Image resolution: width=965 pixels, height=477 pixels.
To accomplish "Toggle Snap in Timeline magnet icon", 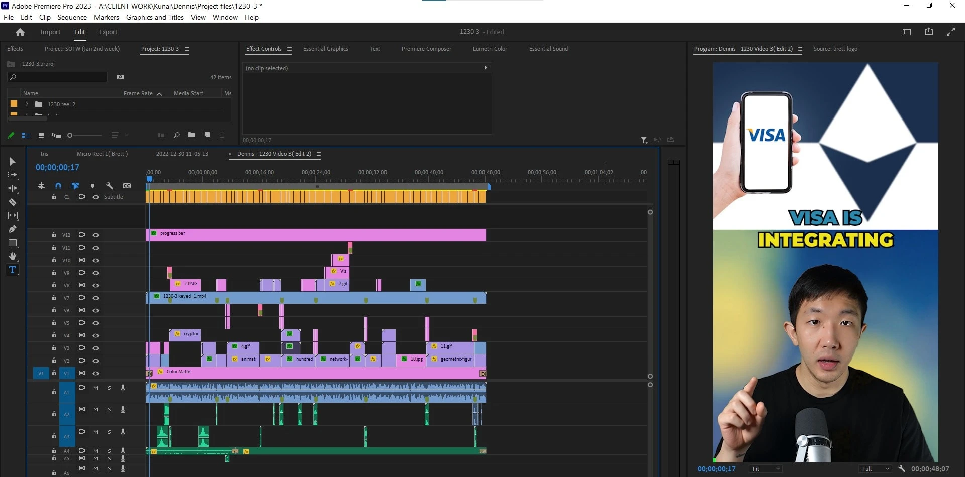I will click(58, 186).
